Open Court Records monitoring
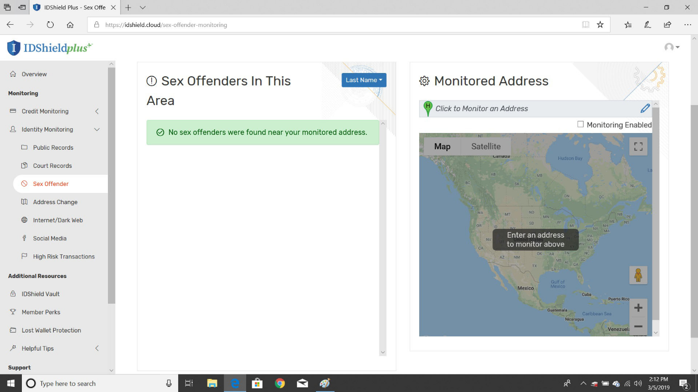Viewport: 698px width, 392px height. point(52,166)
